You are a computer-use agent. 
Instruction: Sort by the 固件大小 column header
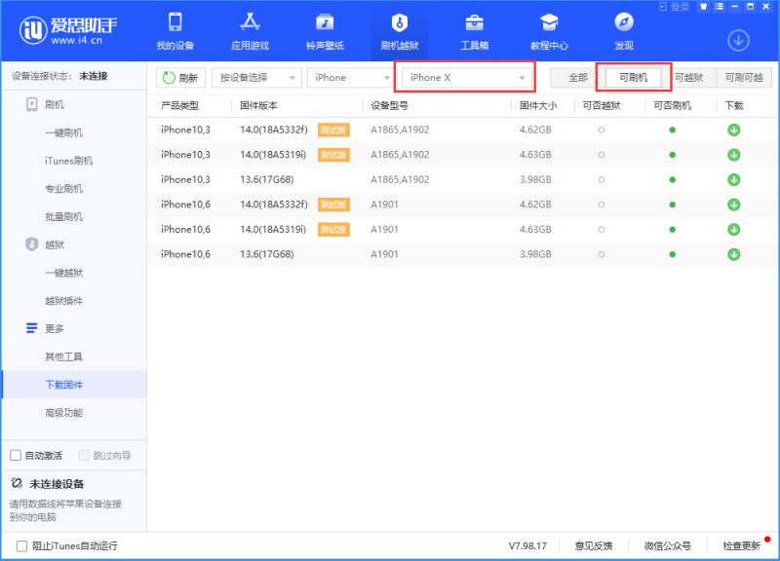(538, 105)
